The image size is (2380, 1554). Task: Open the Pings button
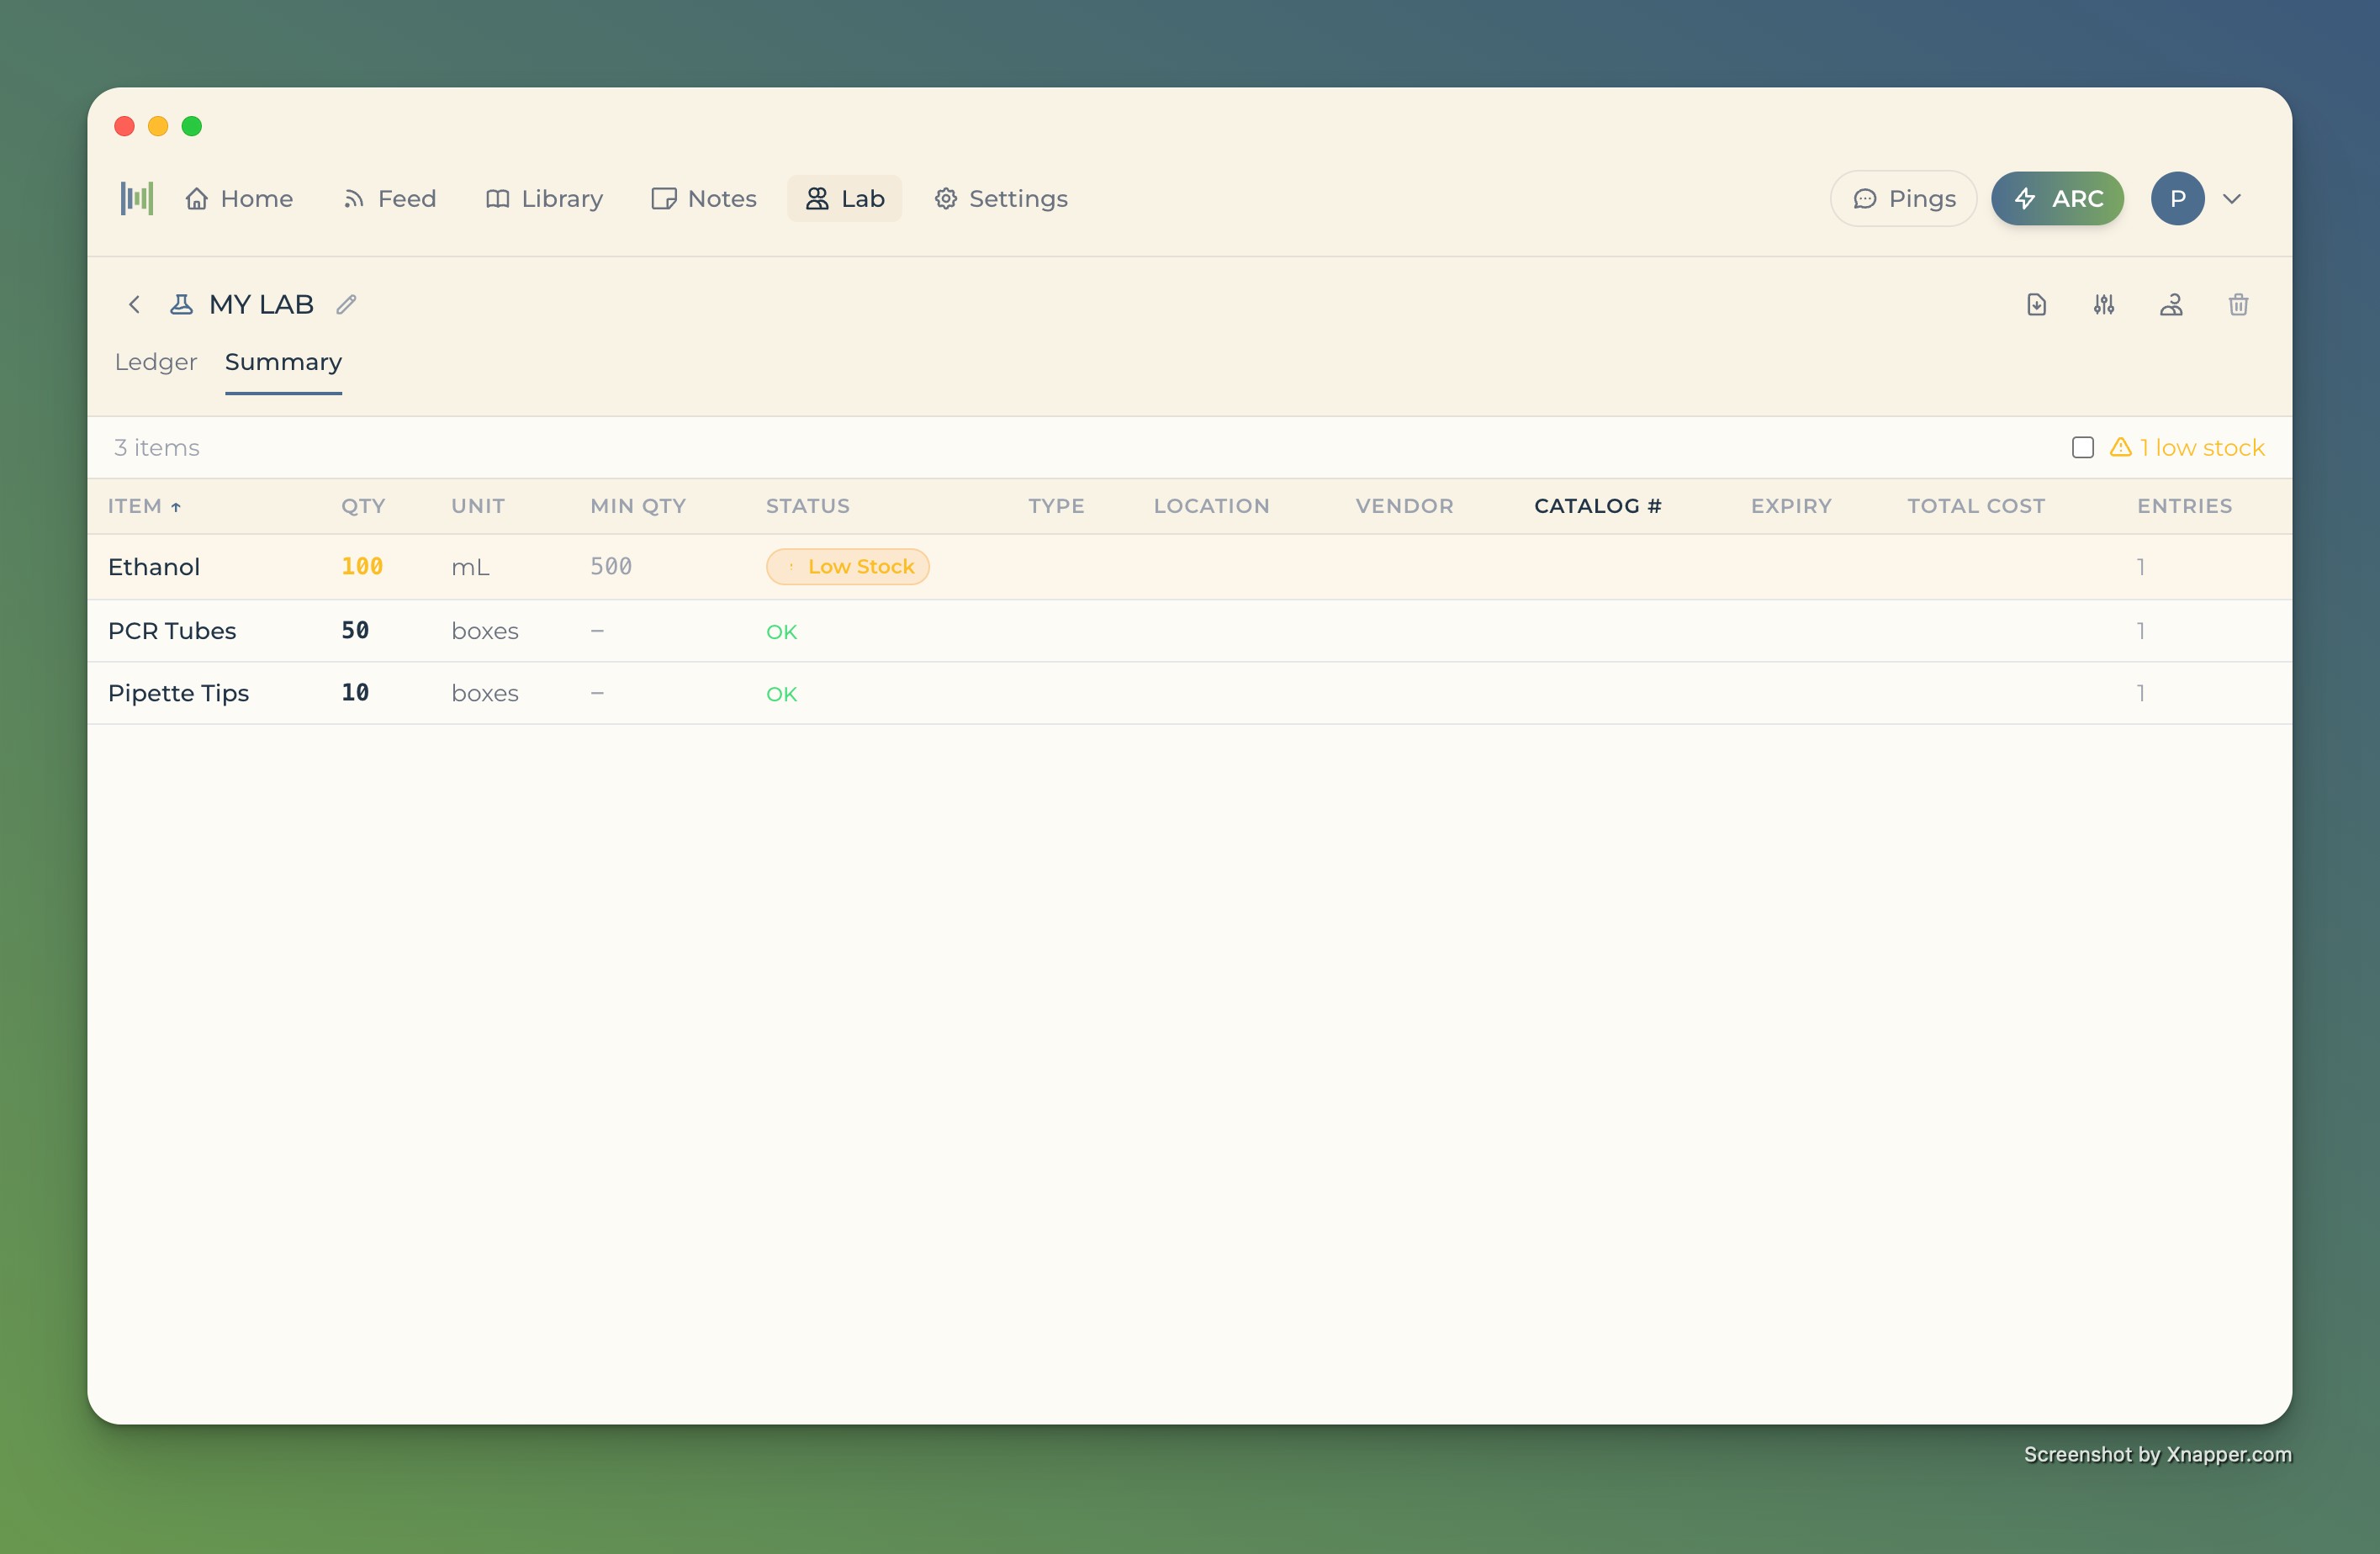pyautogui.click(x=1903, y=198)
